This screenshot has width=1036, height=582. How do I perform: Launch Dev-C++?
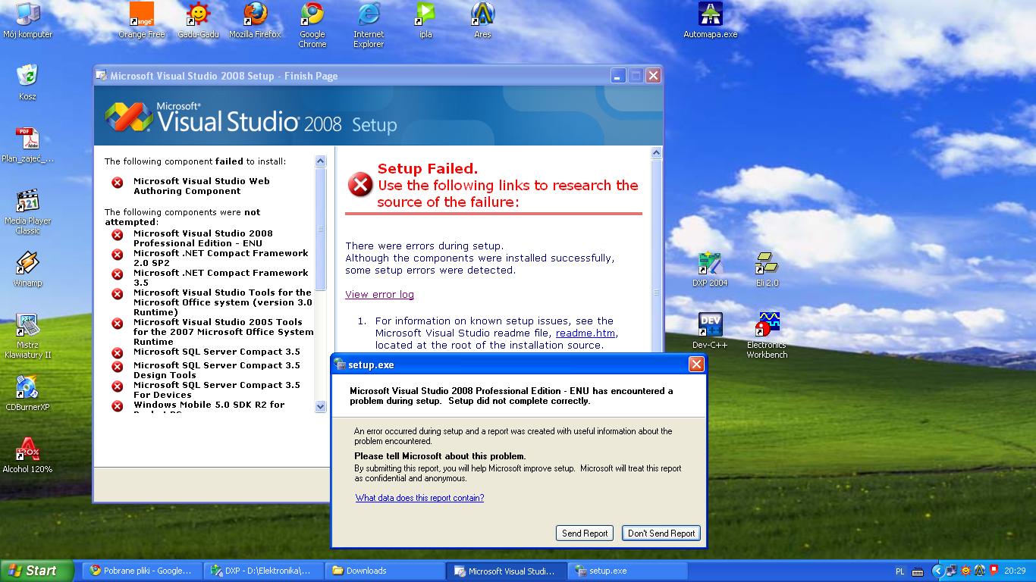point(711,322)
